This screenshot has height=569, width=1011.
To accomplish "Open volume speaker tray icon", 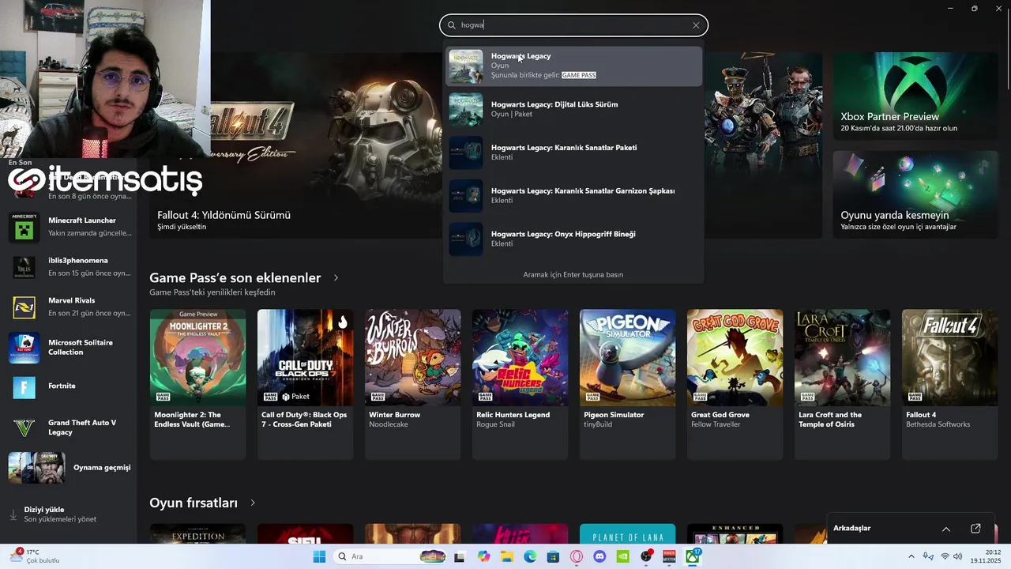I will point(958,556).
